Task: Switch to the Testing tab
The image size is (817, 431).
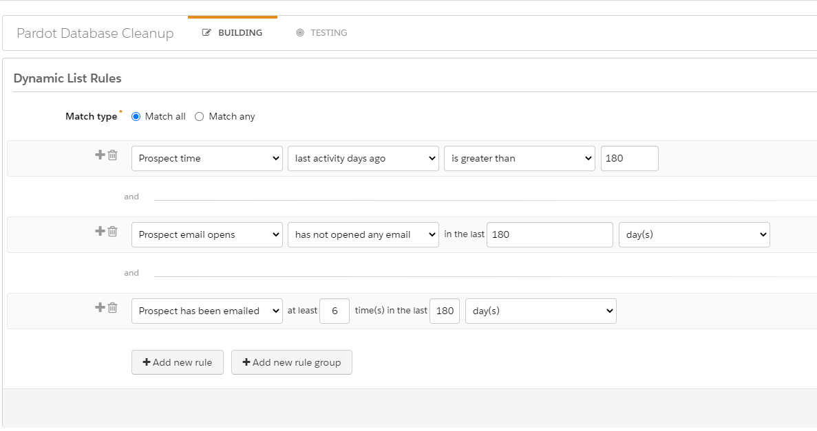Action: click(x=321, y=33)
